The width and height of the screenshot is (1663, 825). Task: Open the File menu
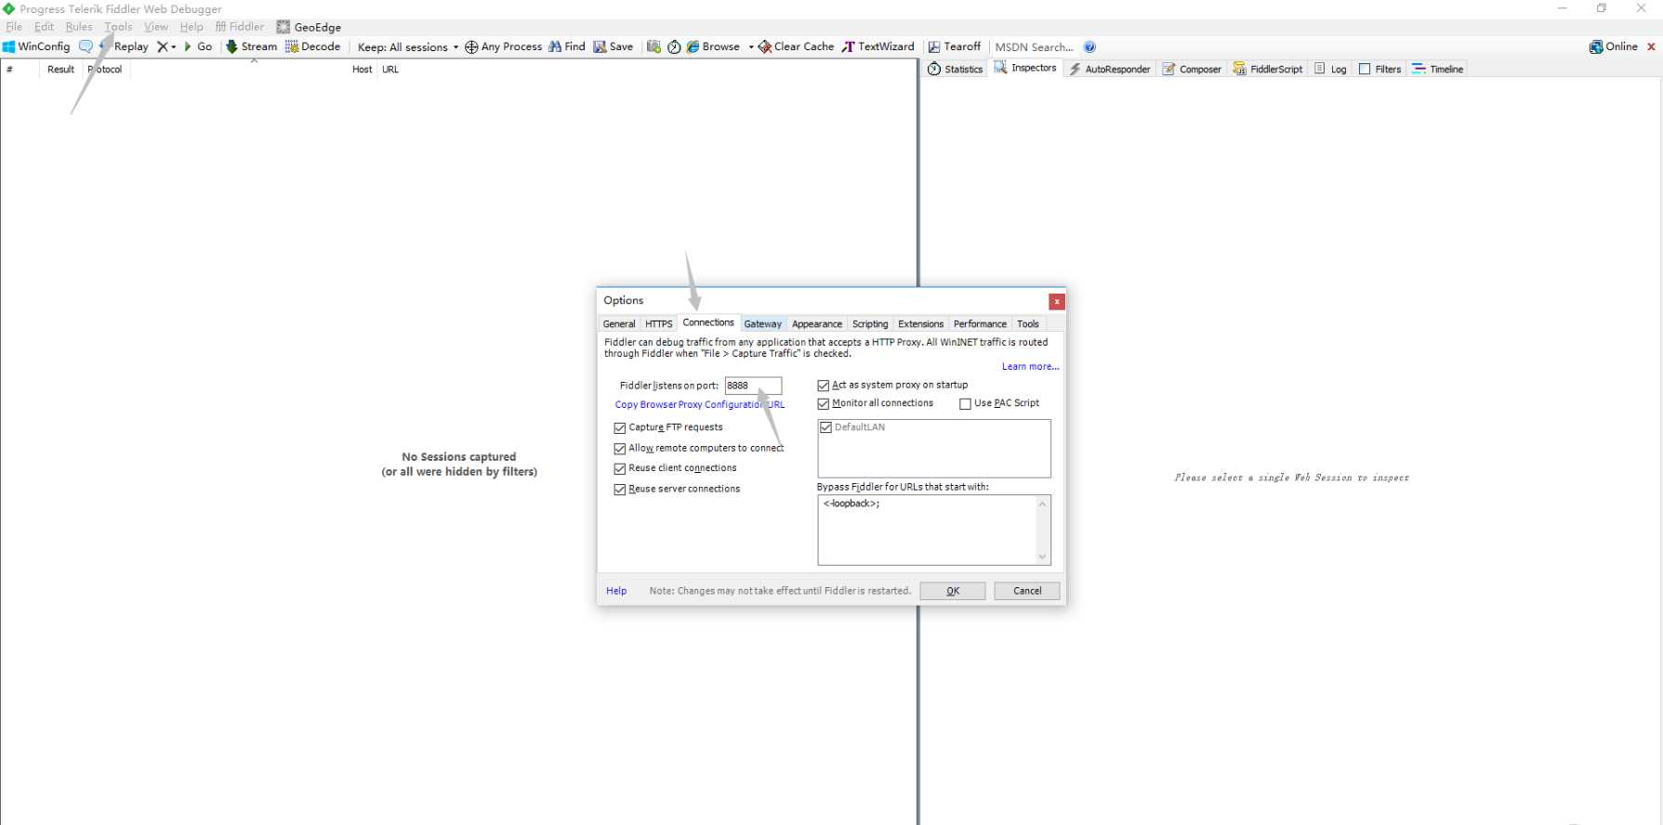14,27
